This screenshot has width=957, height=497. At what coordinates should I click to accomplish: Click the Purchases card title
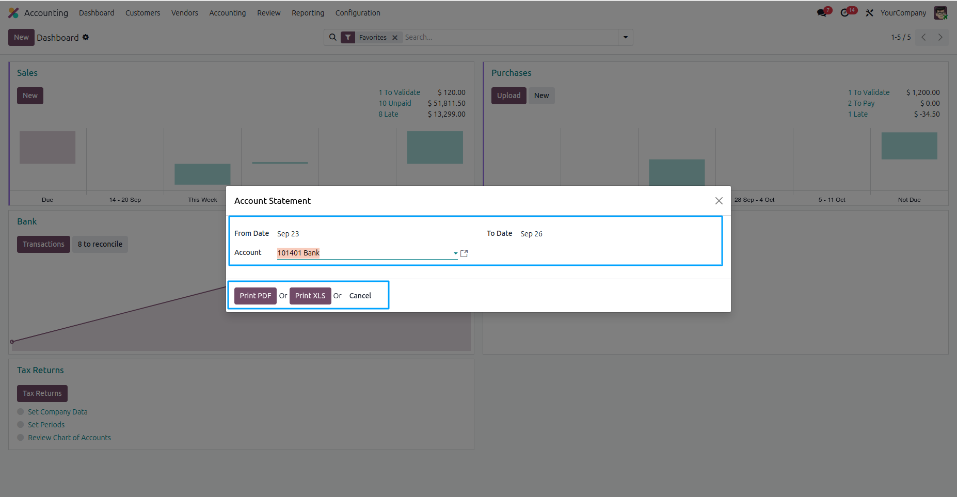pyautogui.click(x=511, y=73)
